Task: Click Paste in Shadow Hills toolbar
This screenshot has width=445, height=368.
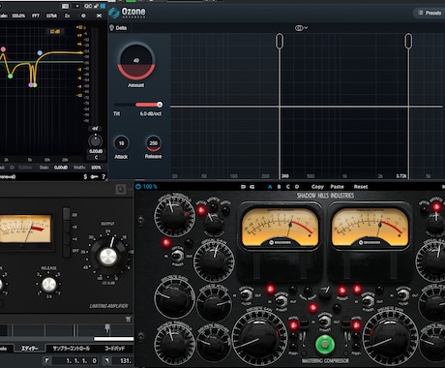Action: [x=337, y=187]
